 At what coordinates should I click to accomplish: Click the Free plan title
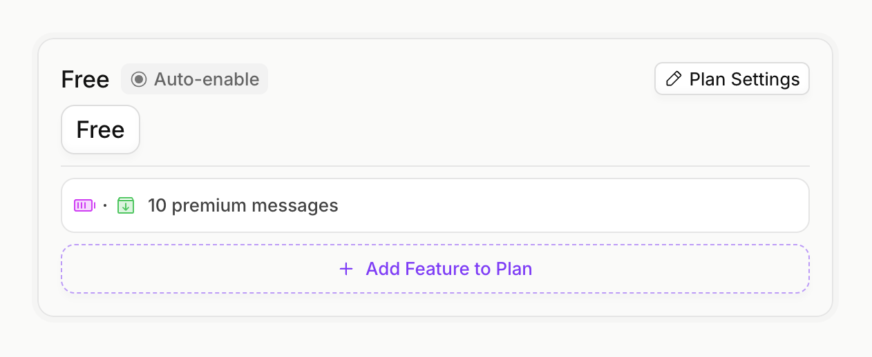(85, 79)
